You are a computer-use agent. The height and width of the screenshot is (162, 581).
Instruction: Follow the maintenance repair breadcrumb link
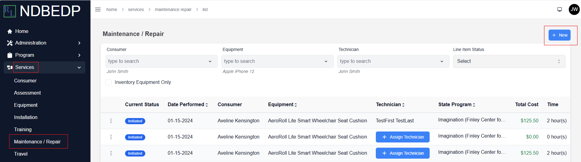pos(173,9)
